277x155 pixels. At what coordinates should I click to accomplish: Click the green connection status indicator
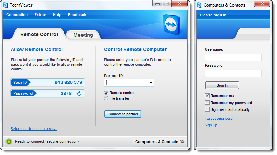point(9,141)
